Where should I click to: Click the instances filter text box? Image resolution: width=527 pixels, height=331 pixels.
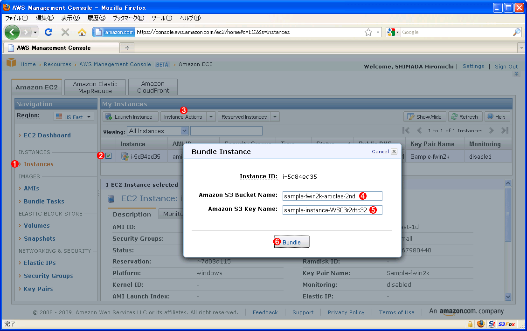pyautogui.click(x=226, y=131)
